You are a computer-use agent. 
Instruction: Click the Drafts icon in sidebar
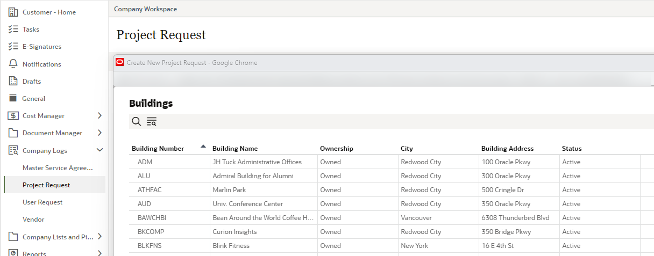pos(13,81)
